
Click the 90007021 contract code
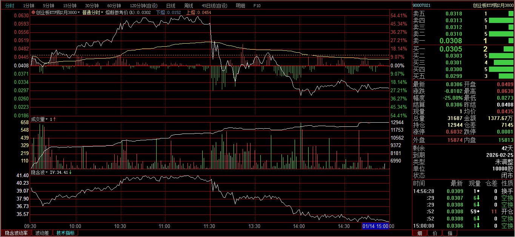(421, 5)
